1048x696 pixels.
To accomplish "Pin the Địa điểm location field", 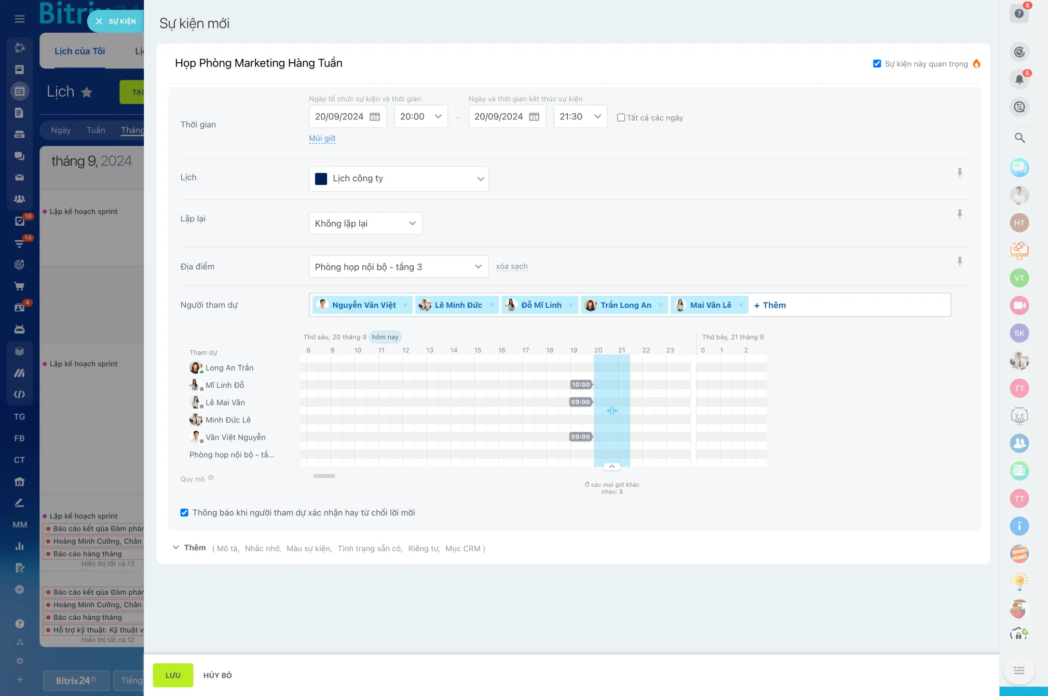I will (959, 262).
